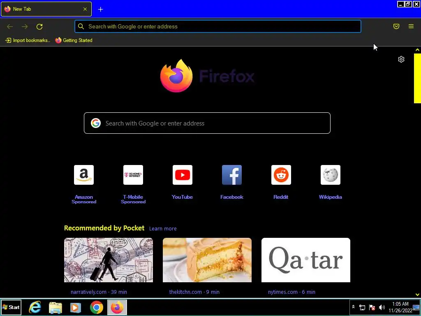Open the Amazon sponsored shortcut tile
The image size is (421, 316).
[84, 175]
